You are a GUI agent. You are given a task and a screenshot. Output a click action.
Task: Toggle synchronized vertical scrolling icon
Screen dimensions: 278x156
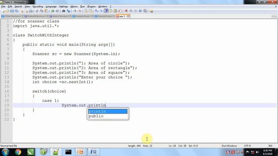click(x=86, y=11)
